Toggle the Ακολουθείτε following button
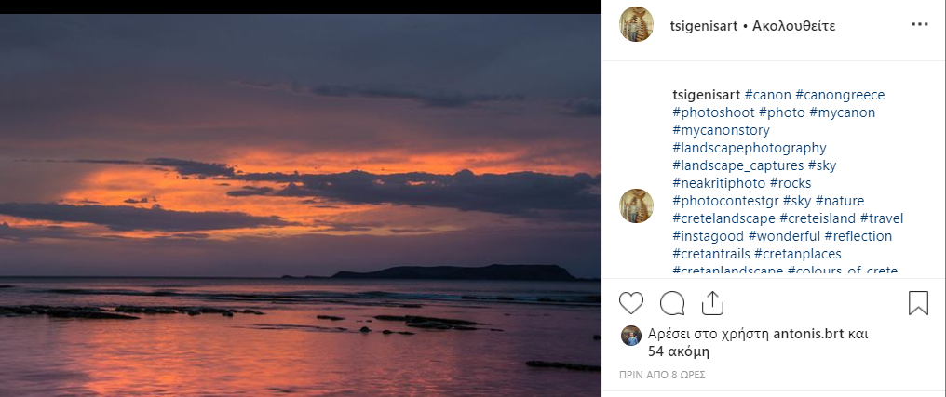Screen dimensions: 946x397 793,26
